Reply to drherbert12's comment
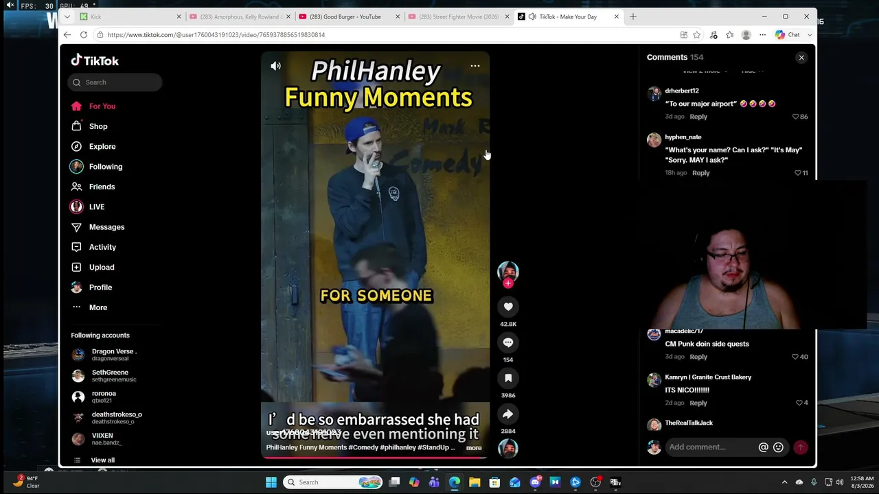Image resolution: width=879 pixels, height=494 pixels. tap(698, 117)
